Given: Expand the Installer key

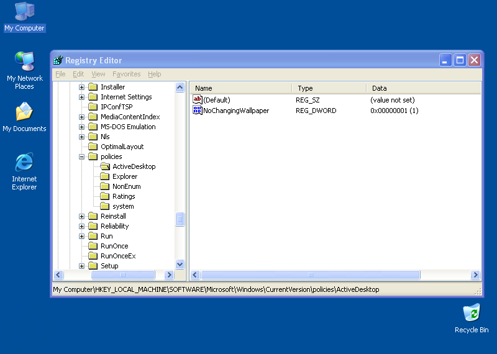Looking at the screenshot, I should [x=82, y=87].
